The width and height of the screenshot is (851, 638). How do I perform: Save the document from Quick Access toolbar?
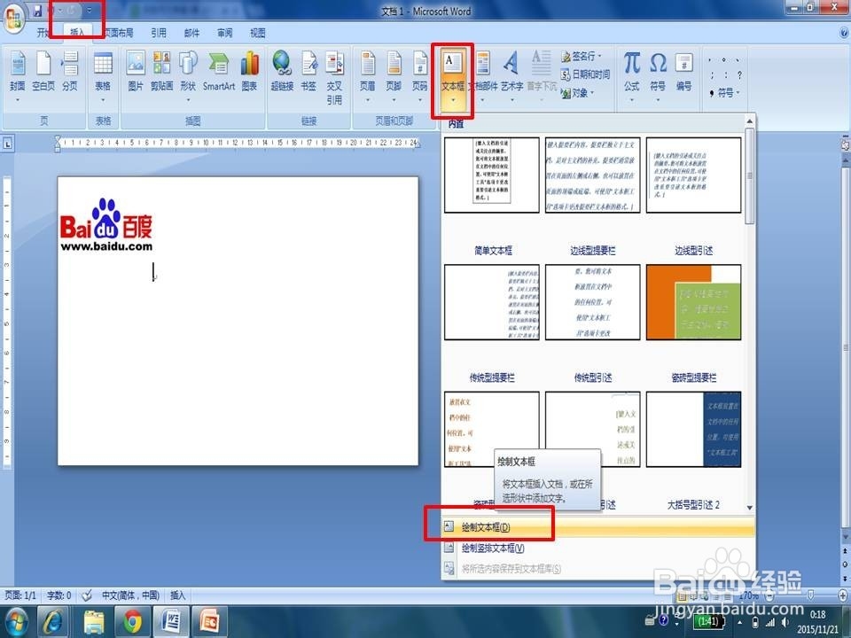(37, 11)
